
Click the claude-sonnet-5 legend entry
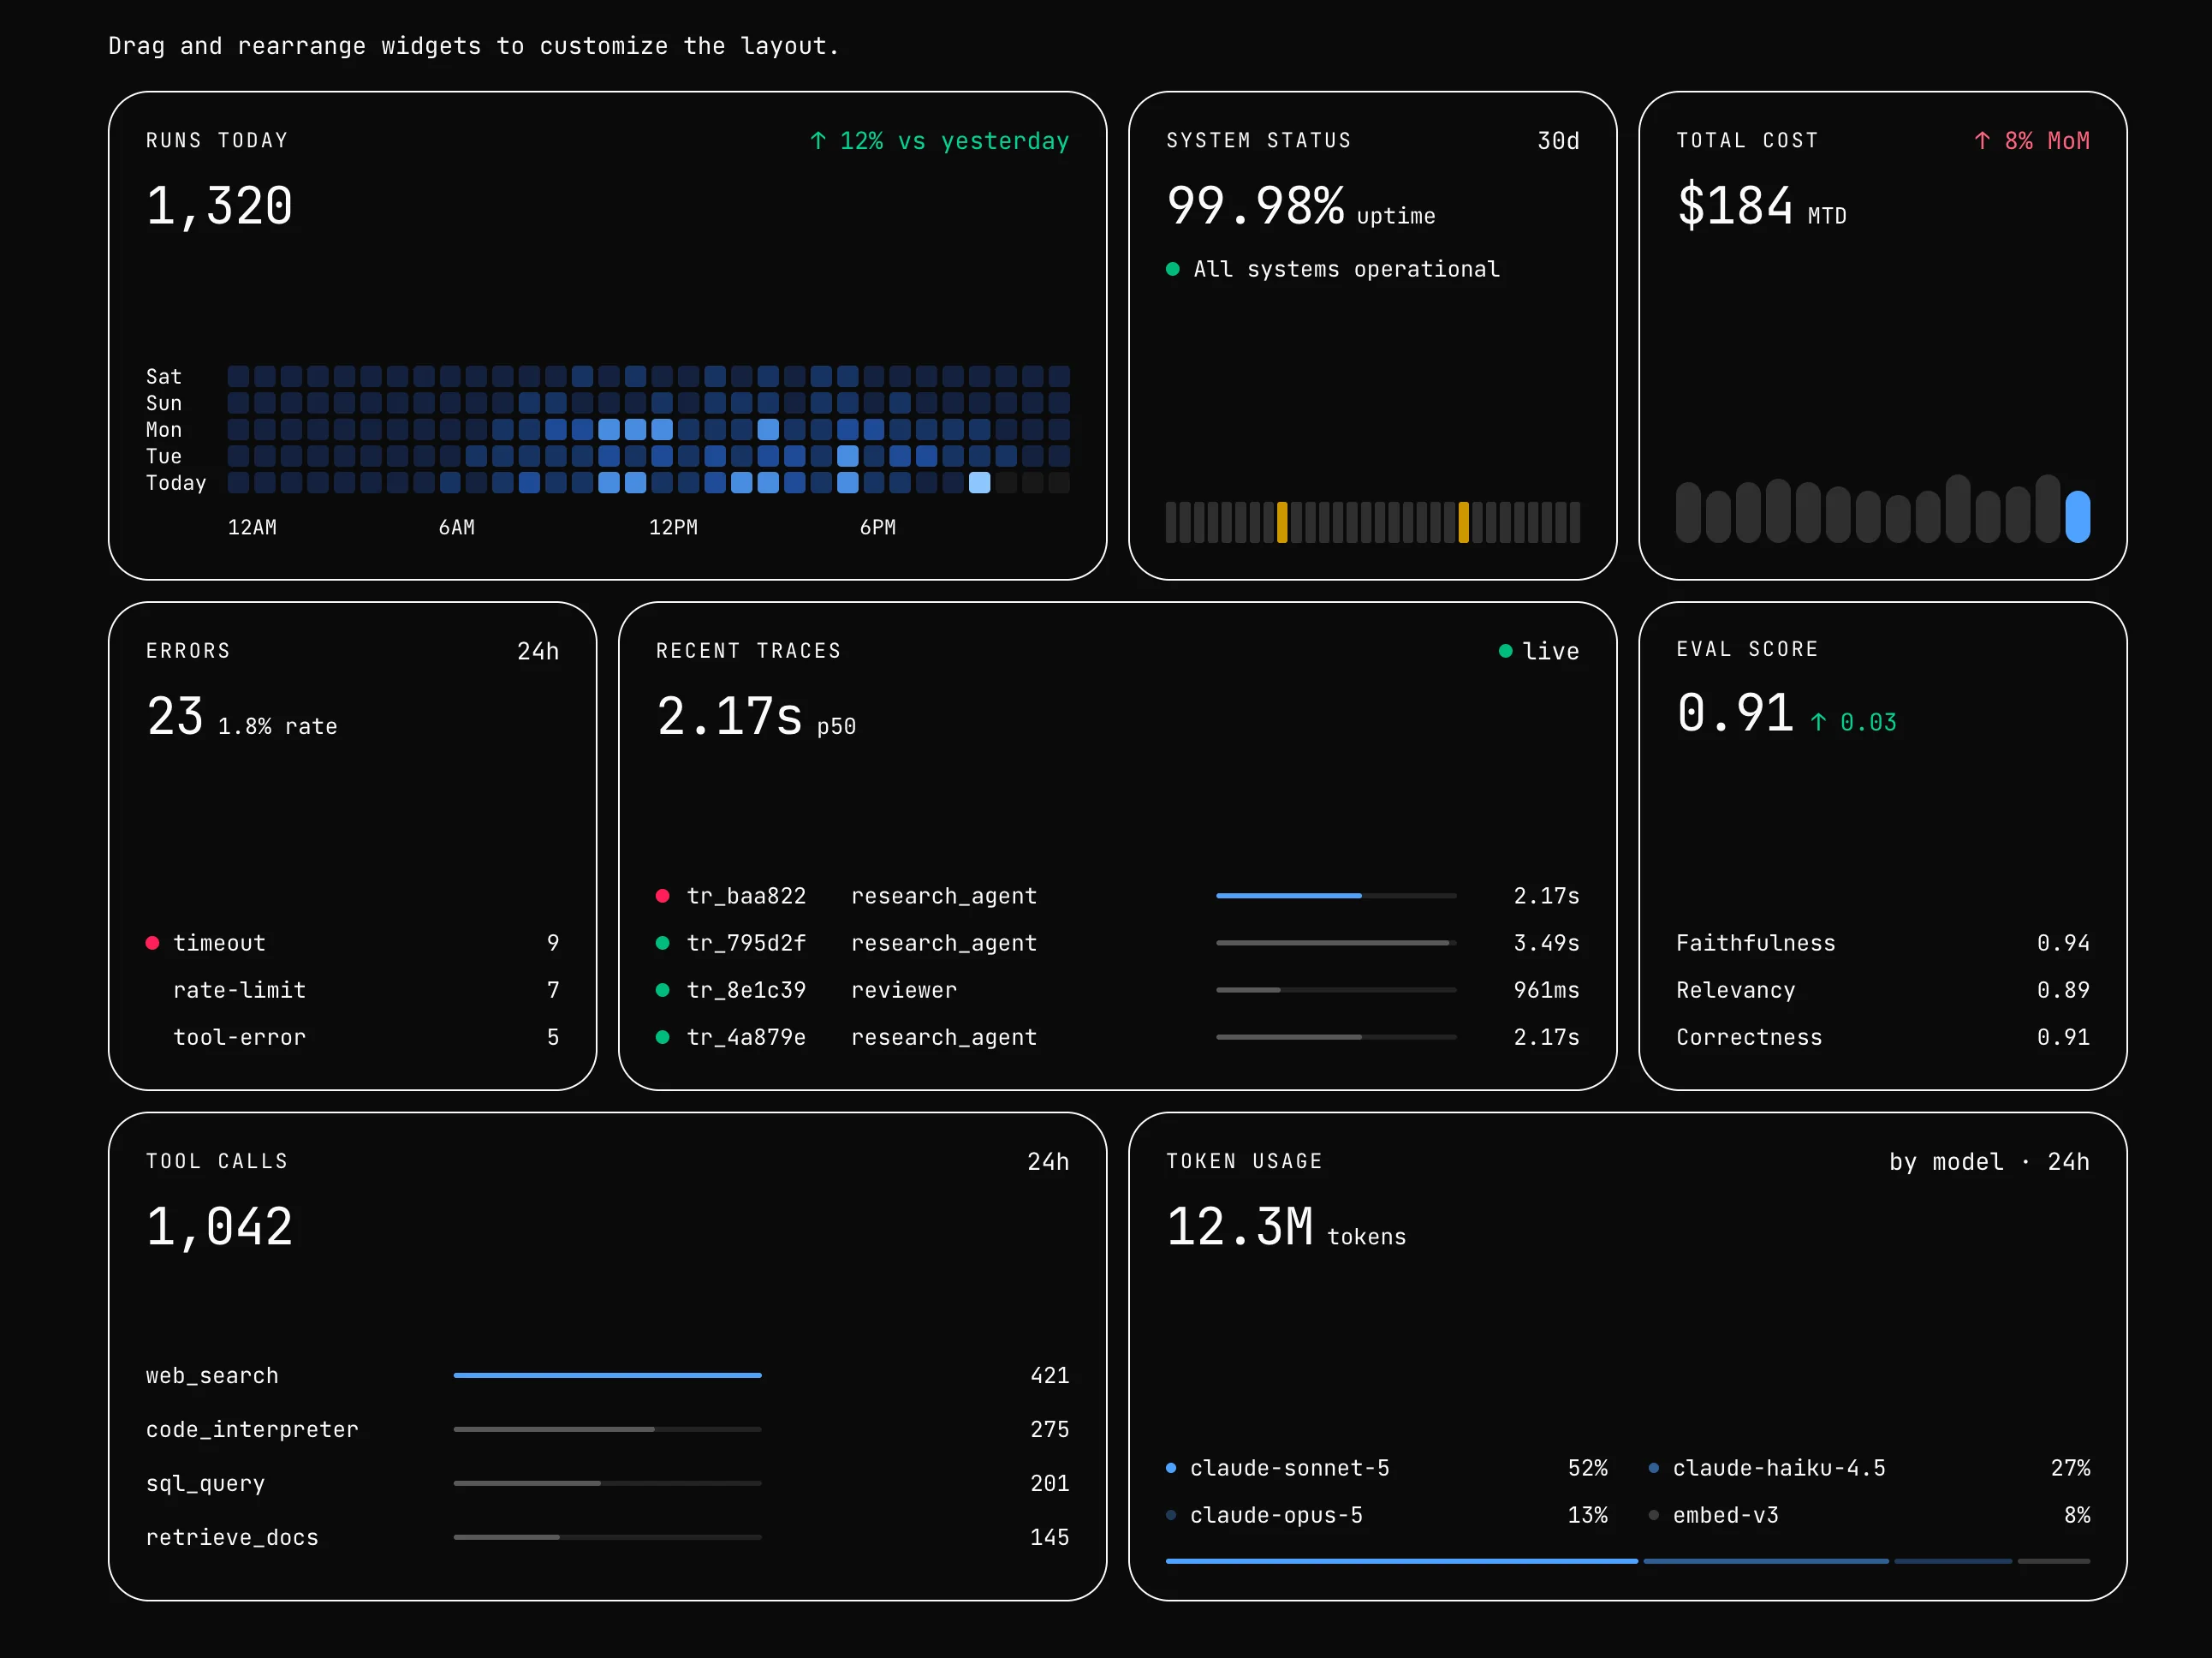point(1386,1468)
